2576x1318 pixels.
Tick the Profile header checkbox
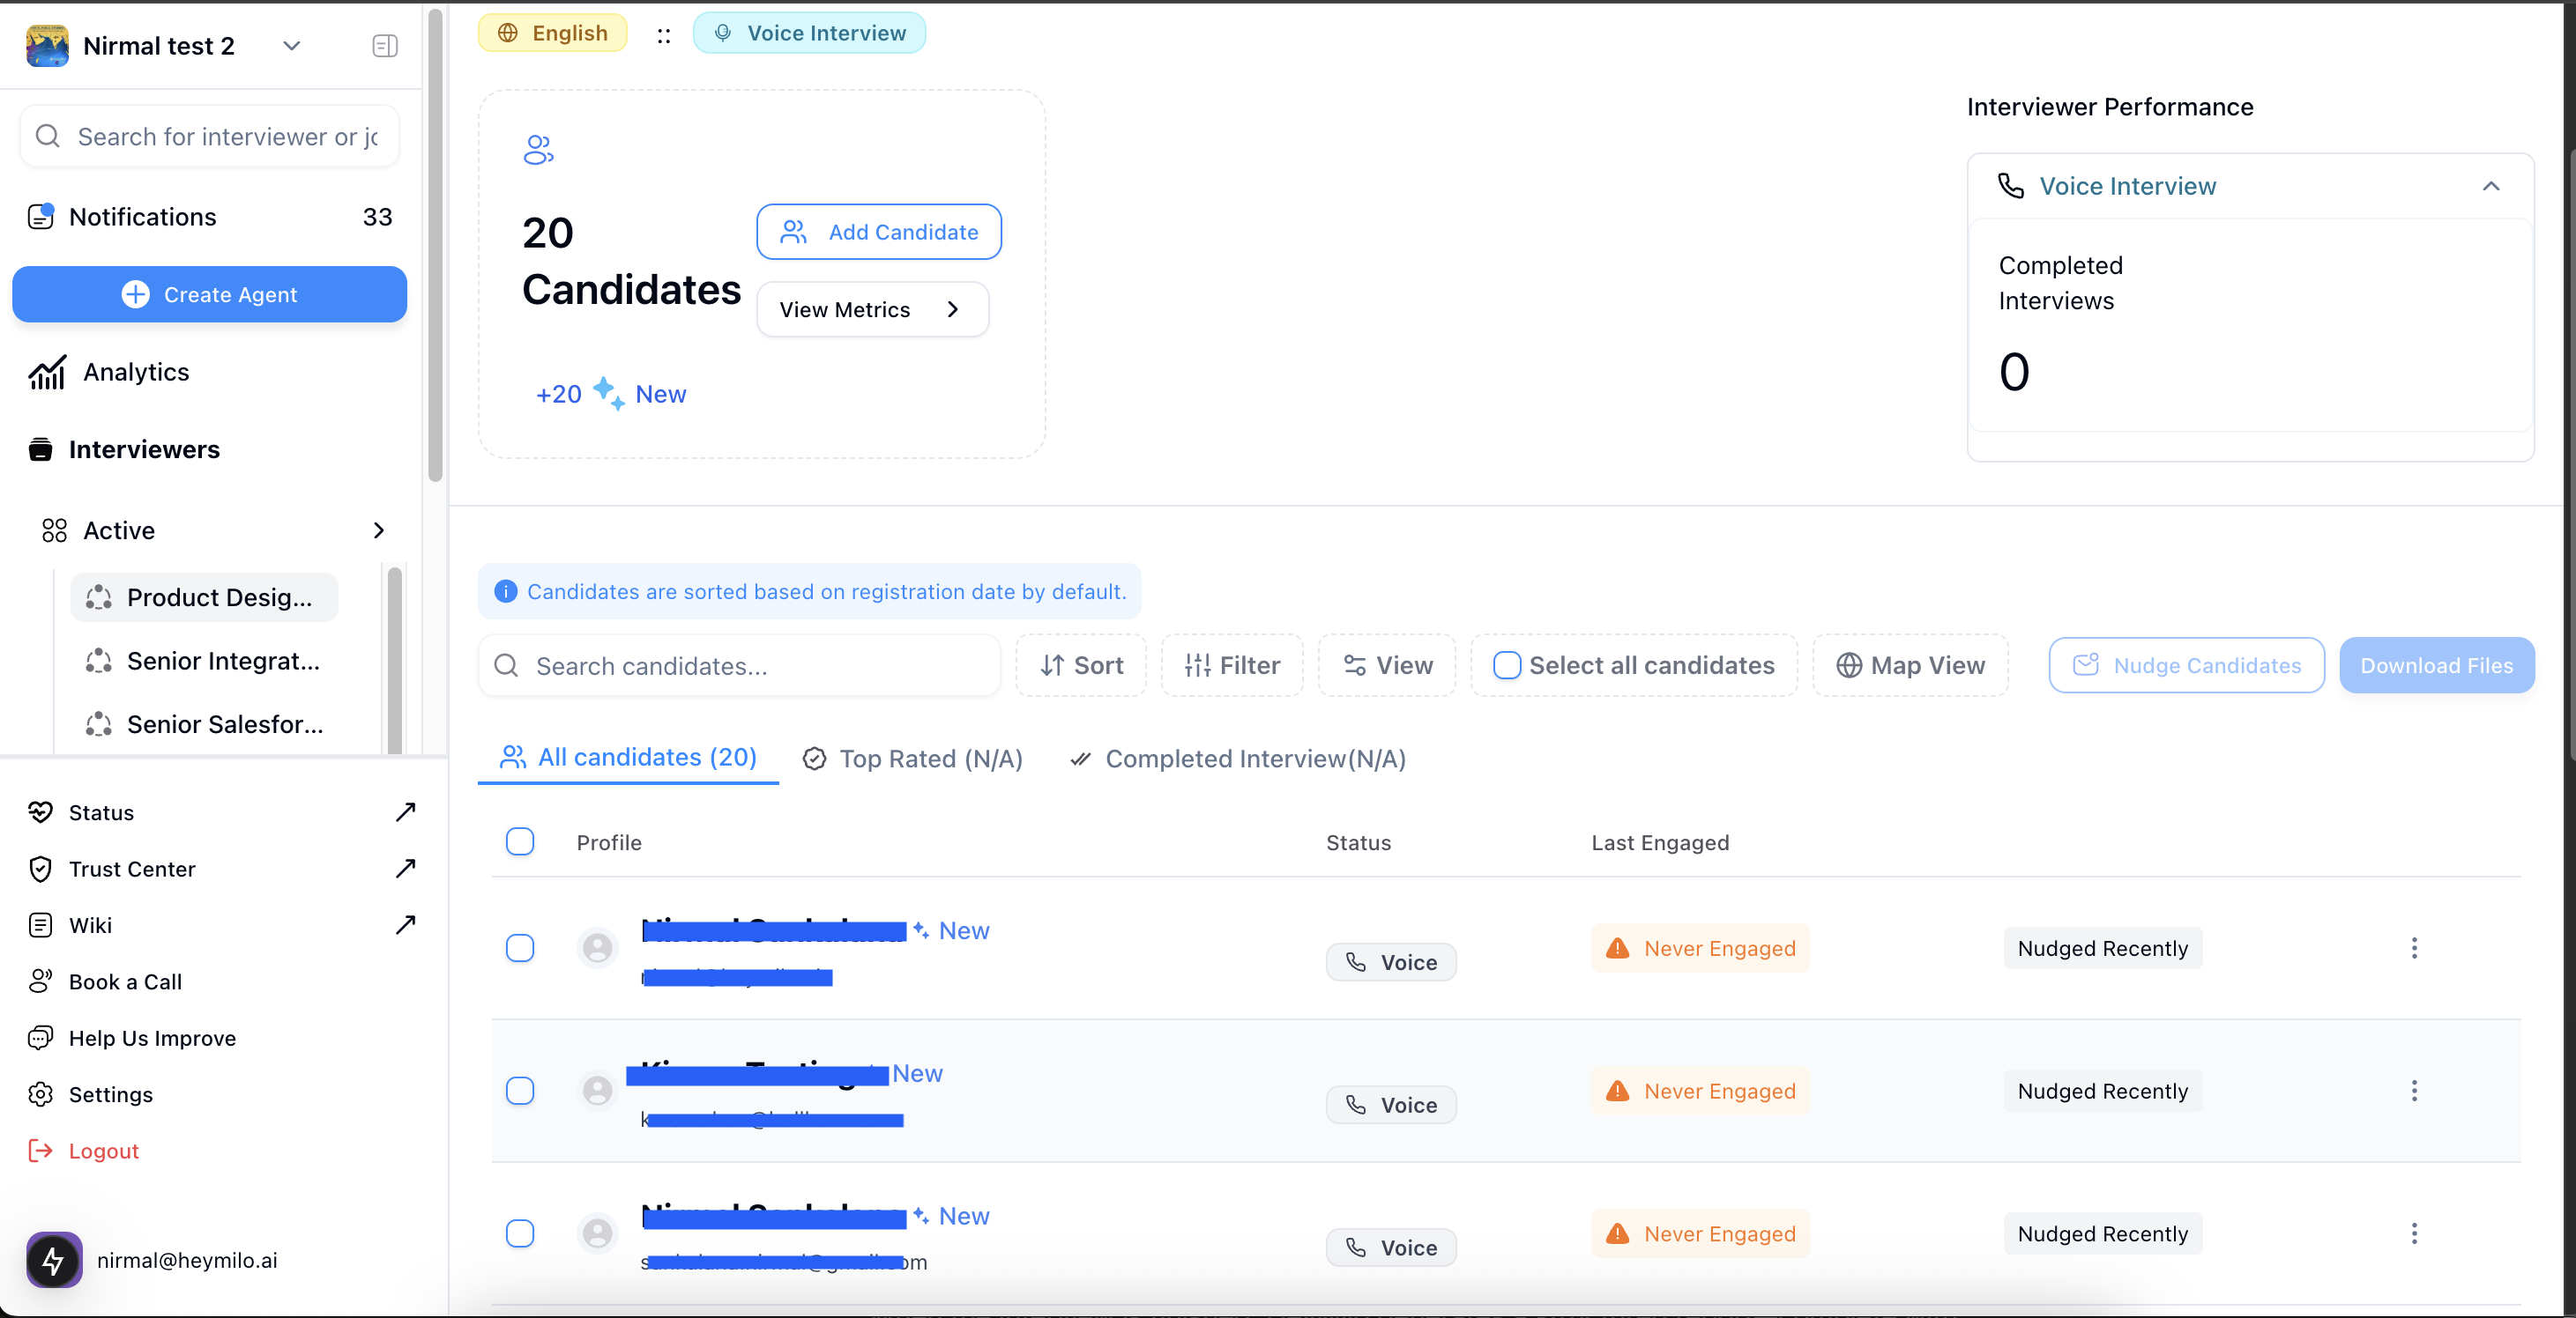(x=520, y=841)
